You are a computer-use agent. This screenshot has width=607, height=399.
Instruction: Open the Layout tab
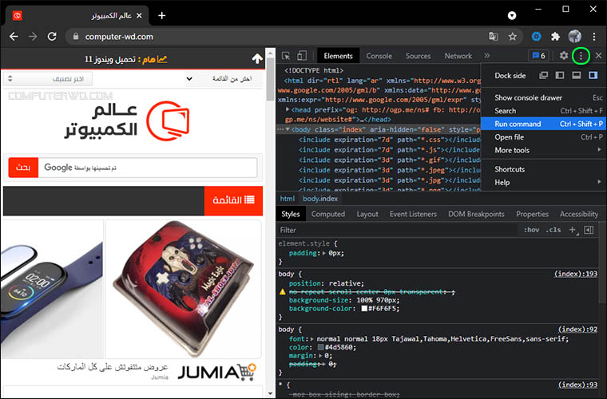coord(367,214)
